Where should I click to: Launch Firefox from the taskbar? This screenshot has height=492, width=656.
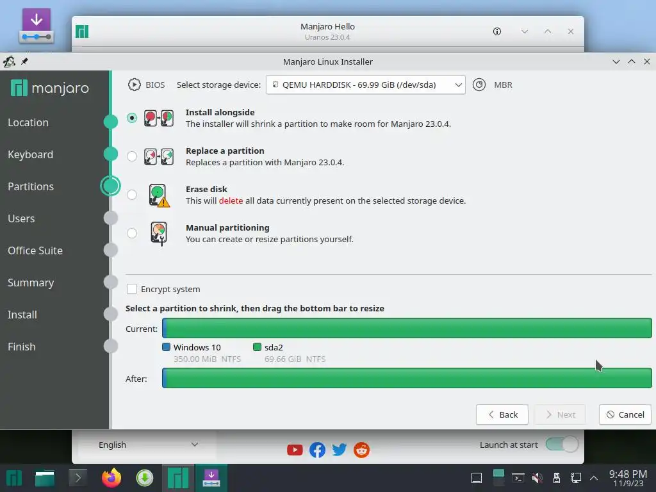point(111,478)
